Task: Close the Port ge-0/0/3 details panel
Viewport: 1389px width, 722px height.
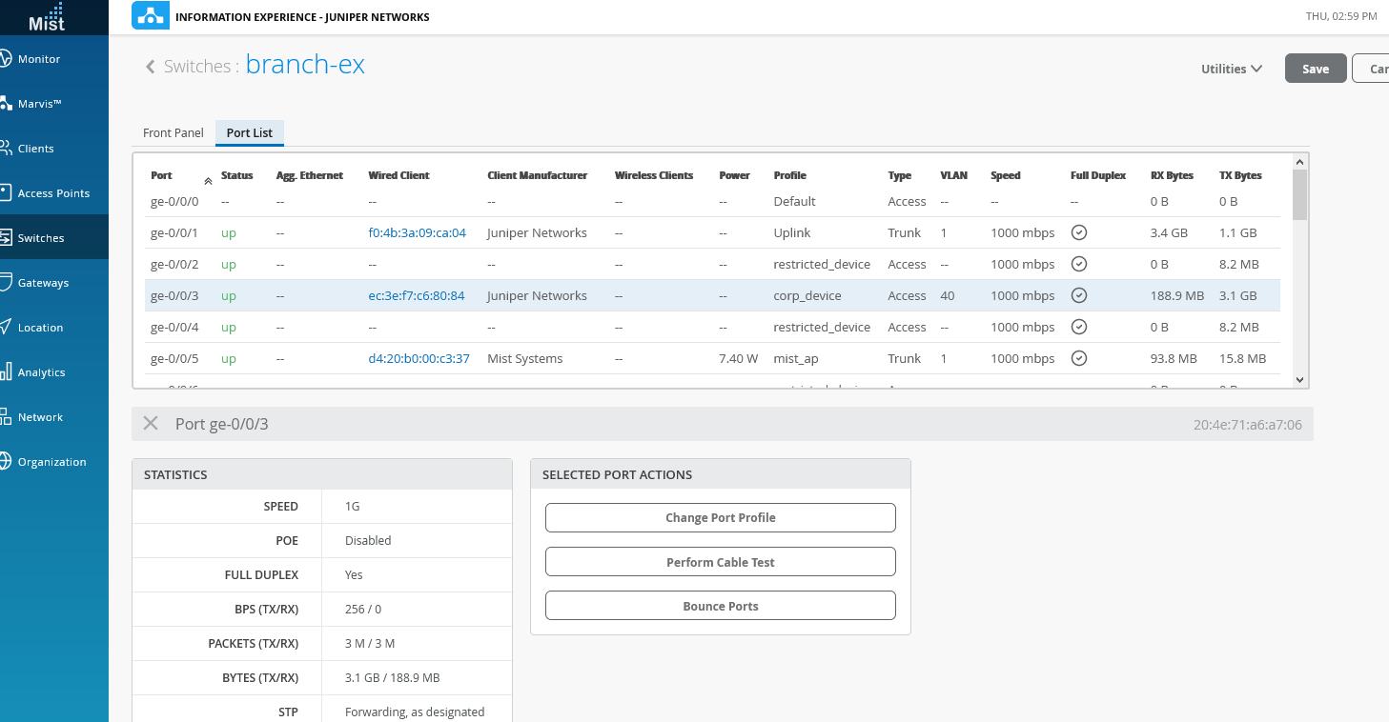Action: (151, 424)
